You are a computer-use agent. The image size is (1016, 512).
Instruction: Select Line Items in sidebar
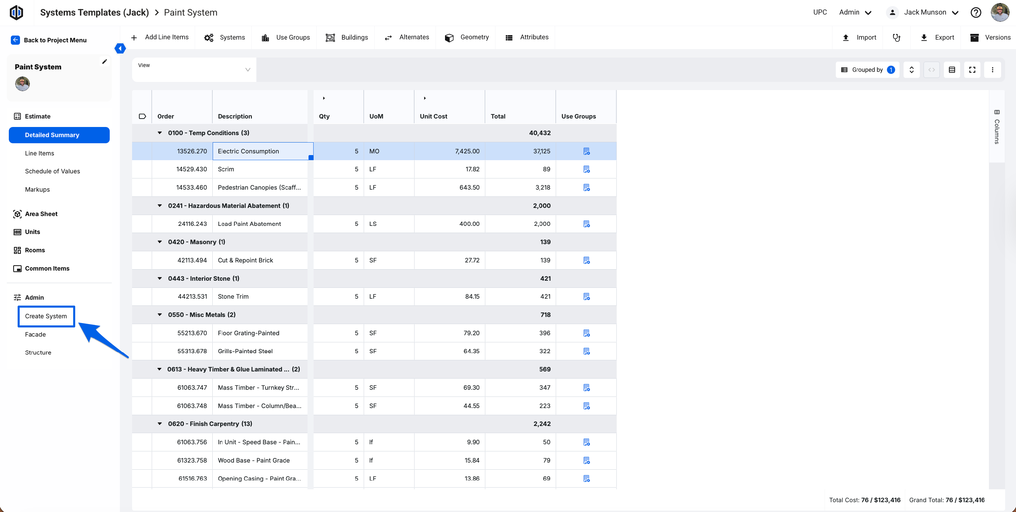pos(39,153)
